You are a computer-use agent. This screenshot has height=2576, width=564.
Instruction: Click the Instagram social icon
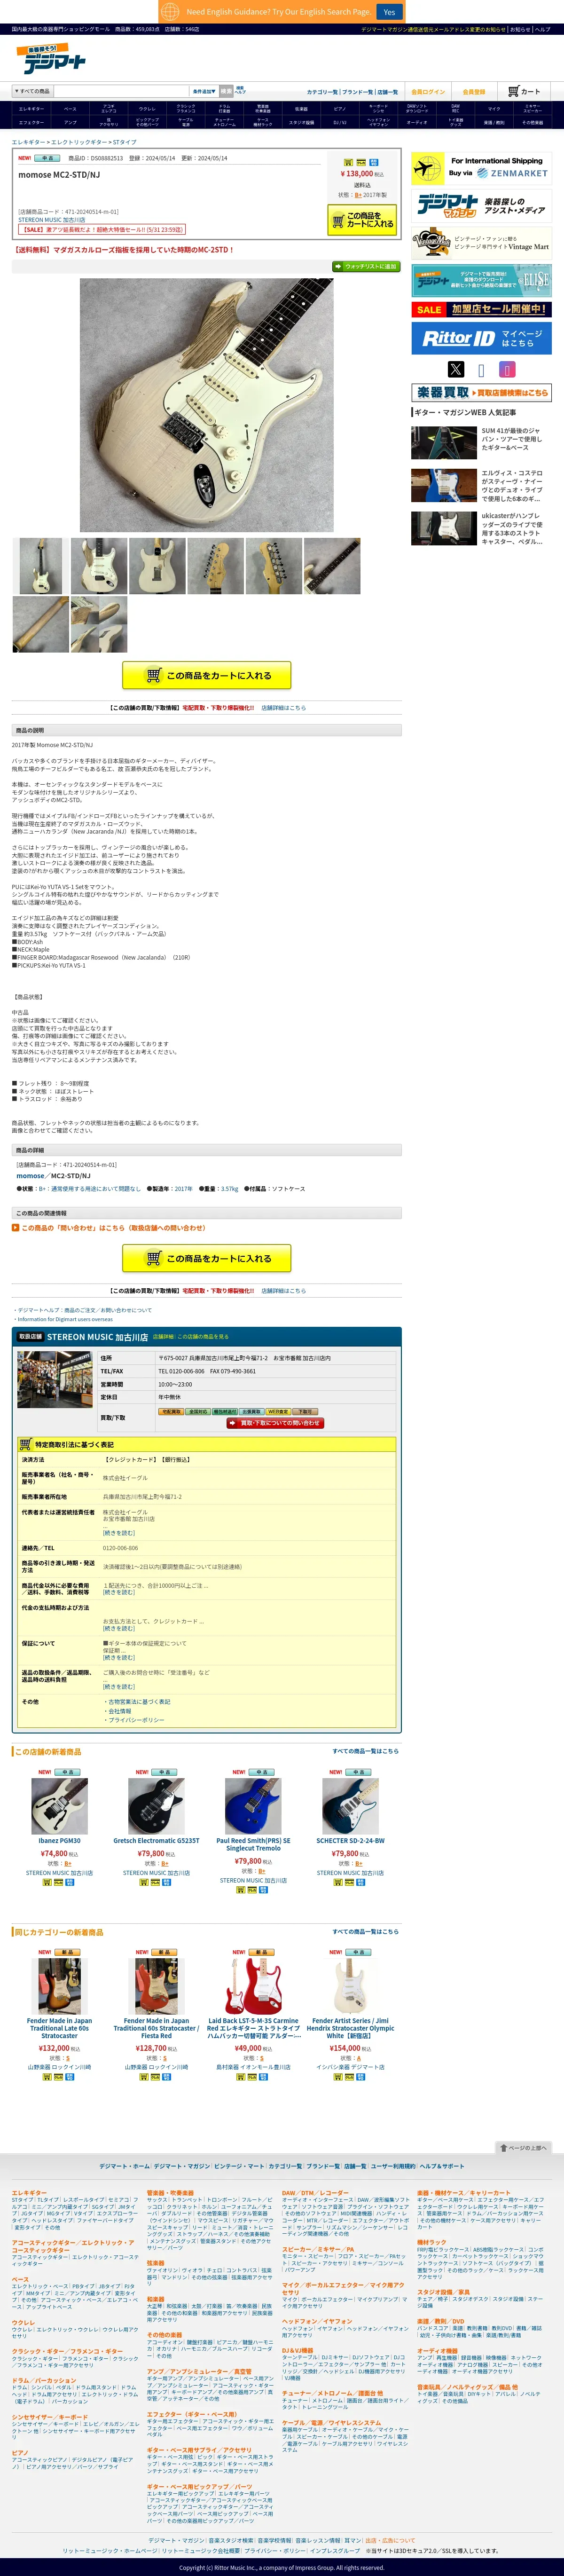click(507, 369)
